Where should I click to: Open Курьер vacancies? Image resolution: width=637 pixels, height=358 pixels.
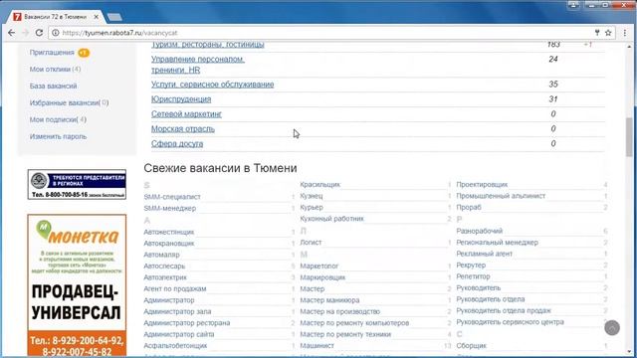tap(312, 208)
